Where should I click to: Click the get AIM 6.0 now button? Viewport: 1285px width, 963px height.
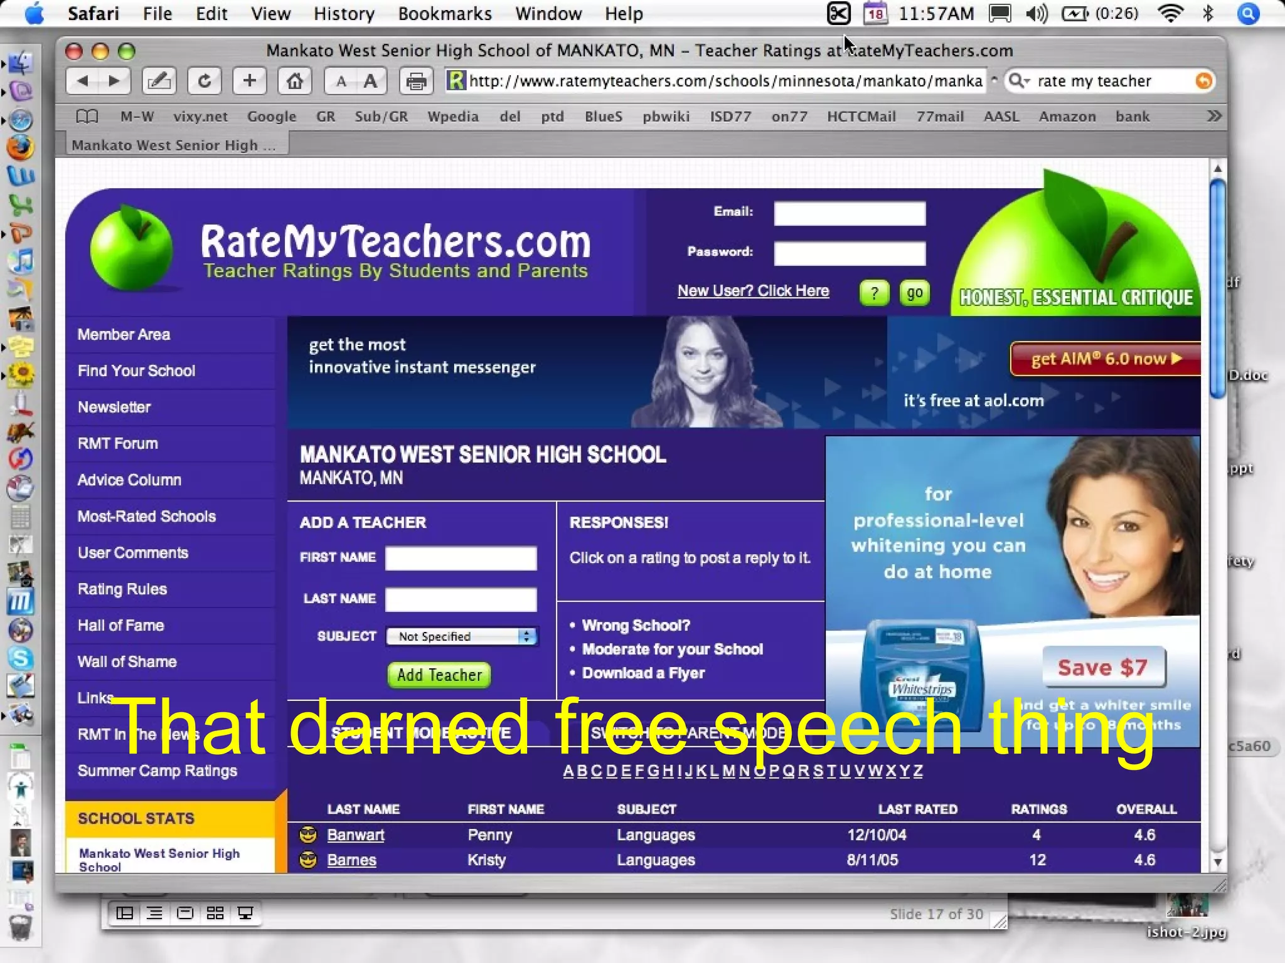coord(1106,359)
